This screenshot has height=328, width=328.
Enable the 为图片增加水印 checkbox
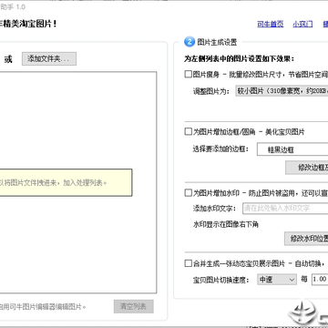[x=188, y=193]
